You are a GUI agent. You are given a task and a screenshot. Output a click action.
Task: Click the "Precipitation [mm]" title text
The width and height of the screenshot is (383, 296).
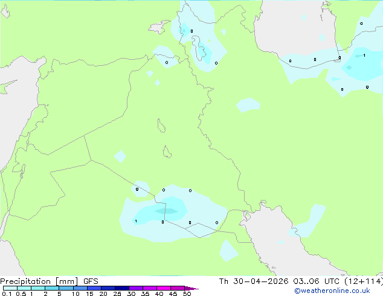click(x=39, y=282)
